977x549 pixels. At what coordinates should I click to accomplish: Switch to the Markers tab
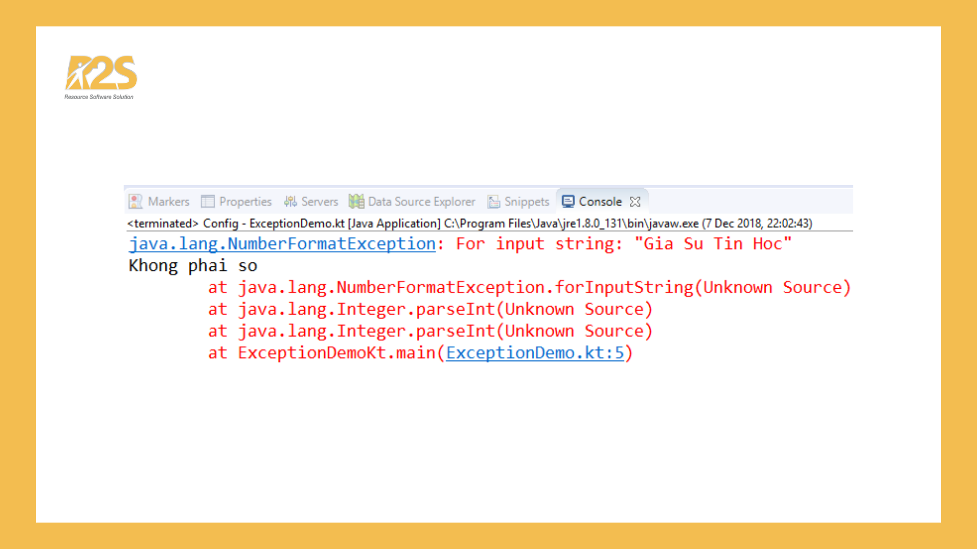coord(168,201)
